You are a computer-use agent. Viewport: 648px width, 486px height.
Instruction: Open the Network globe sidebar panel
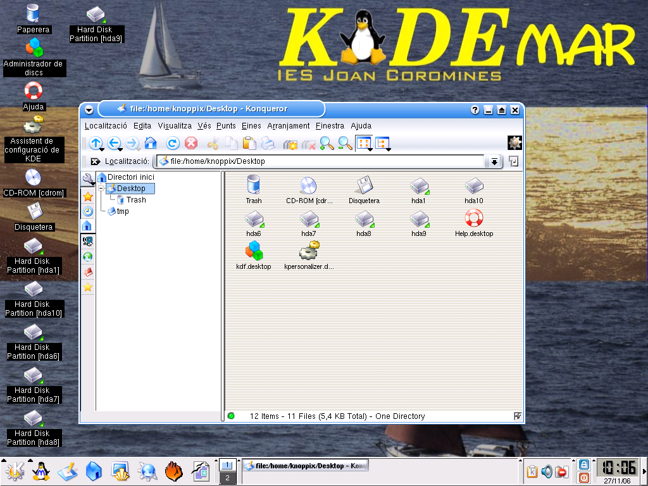(88, 257)
